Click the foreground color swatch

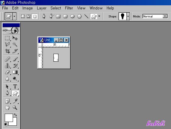(9, 117)
